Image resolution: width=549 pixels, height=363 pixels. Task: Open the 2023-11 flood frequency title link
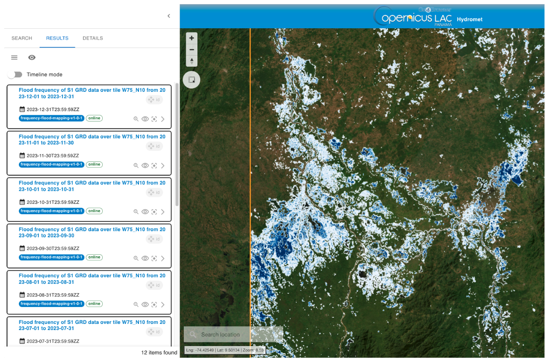pyautogui.click(x=92, y=140)
